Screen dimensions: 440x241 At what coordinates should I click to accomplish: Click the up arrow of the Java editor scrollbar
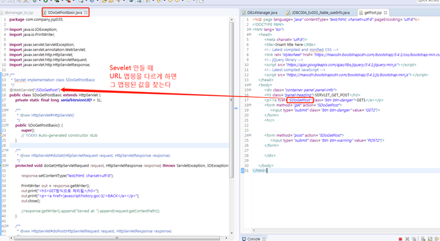pyautogui.click(x=231, y=20)
